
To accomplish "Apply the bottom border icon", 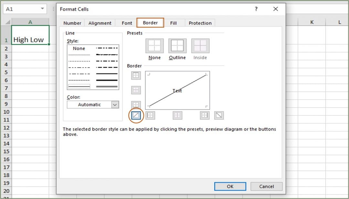I will 136,104.
